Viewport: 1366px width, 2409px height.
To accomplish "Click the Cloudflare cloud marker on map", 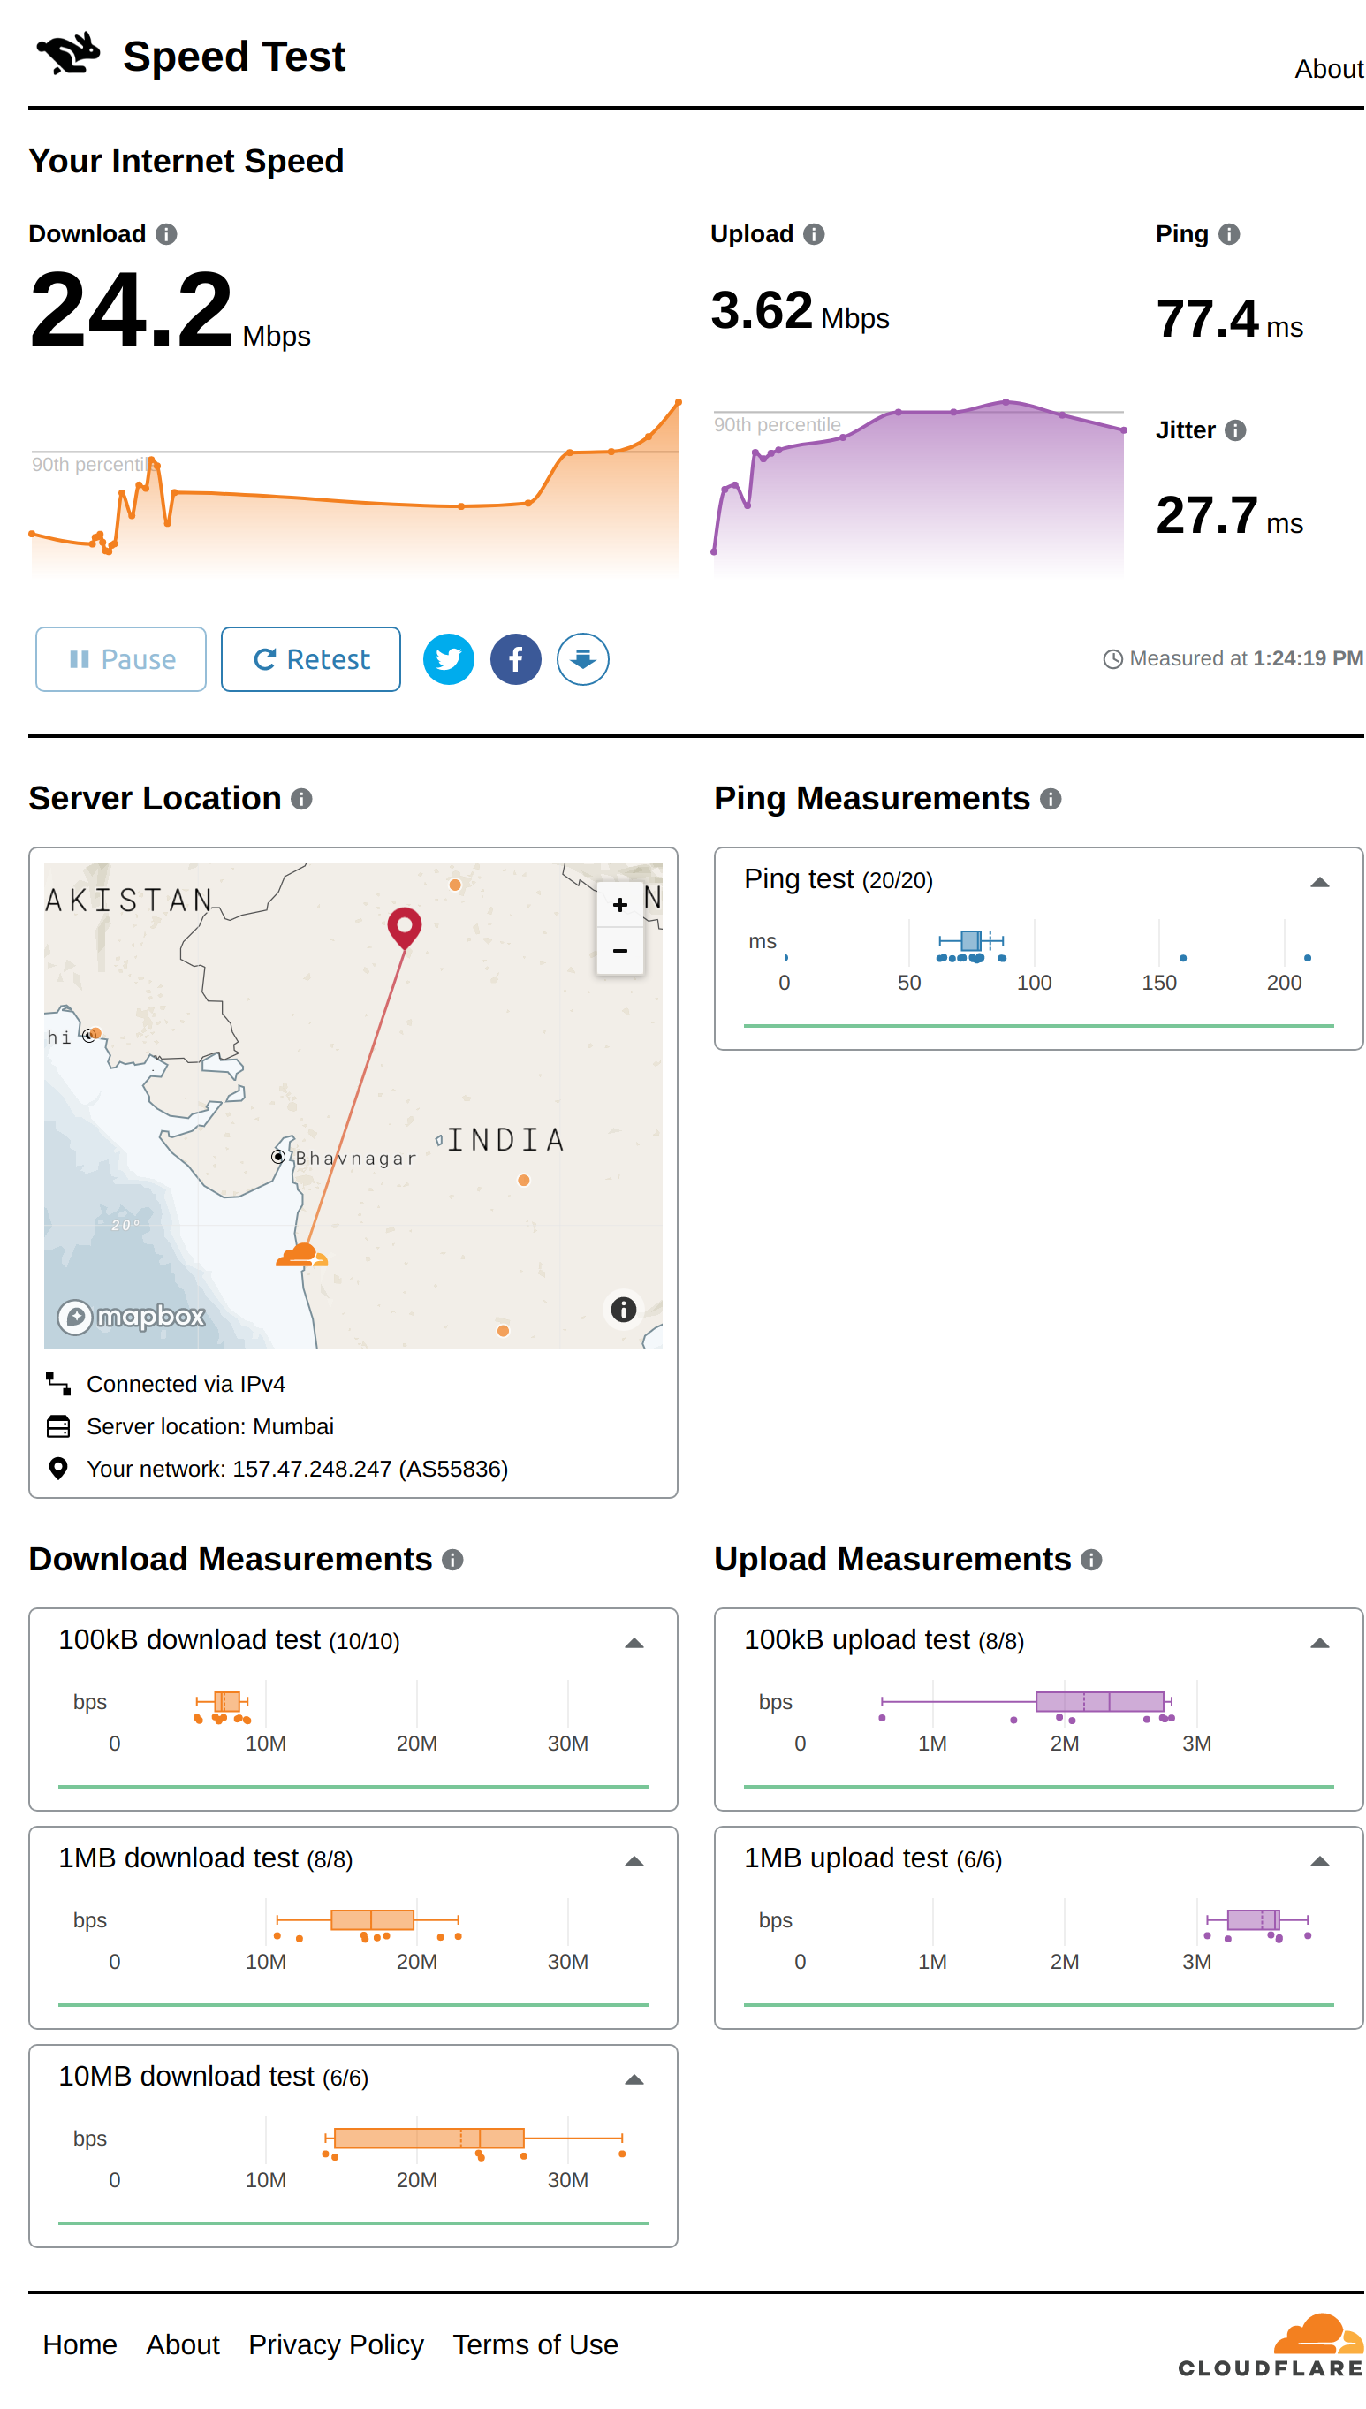I will point(301,1255).
